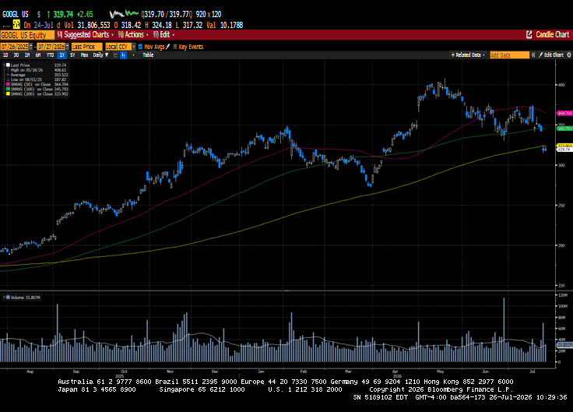The width and height of the screenshot is (573, 412).
Task: Click the Candle Chart title text
Action: click(552, 35)
